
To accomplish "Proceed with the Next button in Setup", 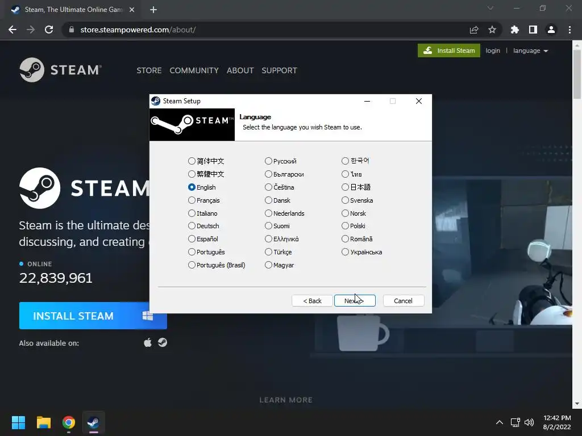I will pyautogui.click(x=355, y=301).
